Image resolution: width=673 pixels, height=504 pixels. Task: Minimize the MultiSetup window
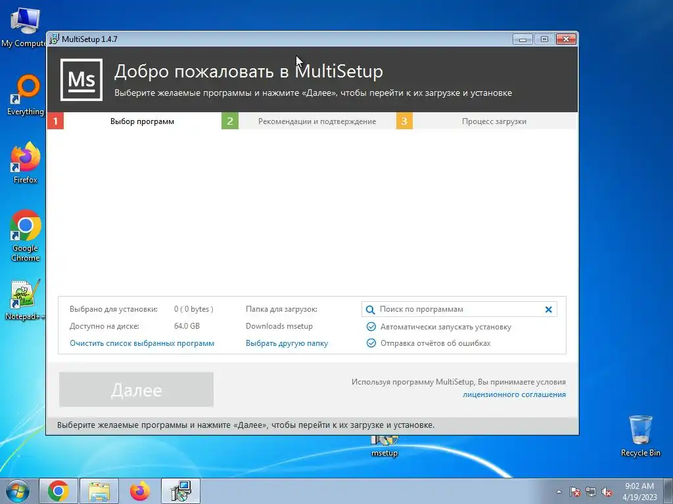[522, 39]
